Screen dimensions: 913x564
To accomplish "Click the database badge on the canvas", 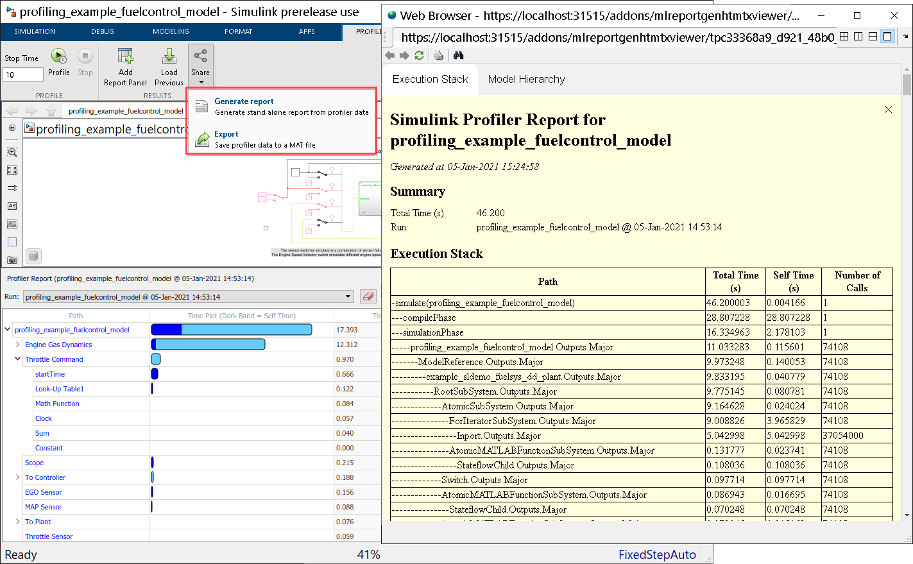I will pyautogui.click(x=34, y=256).
